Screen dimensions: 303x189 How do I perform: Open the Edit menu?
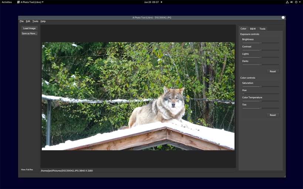pyautogui.click(x=28, y=21)
